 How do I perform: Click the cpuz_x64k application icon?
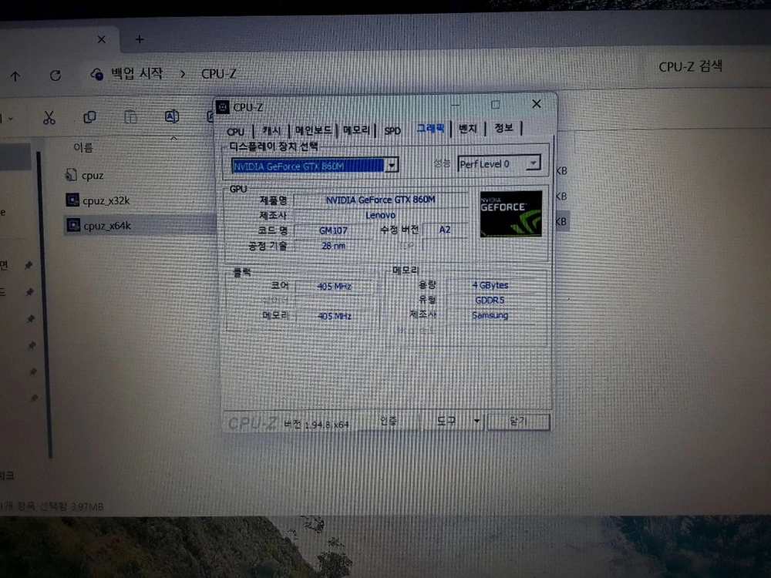tap(73, 225)
